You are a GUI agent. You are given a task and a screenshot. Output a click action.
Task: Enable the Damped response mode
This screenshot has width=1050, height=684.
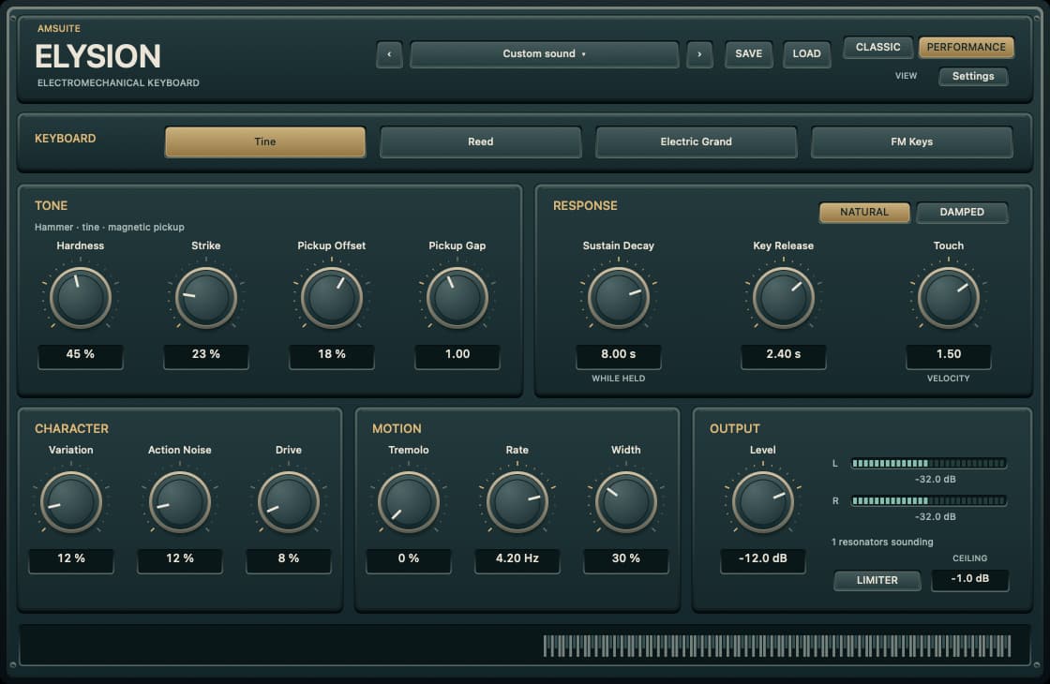click(x=962, y=212)
